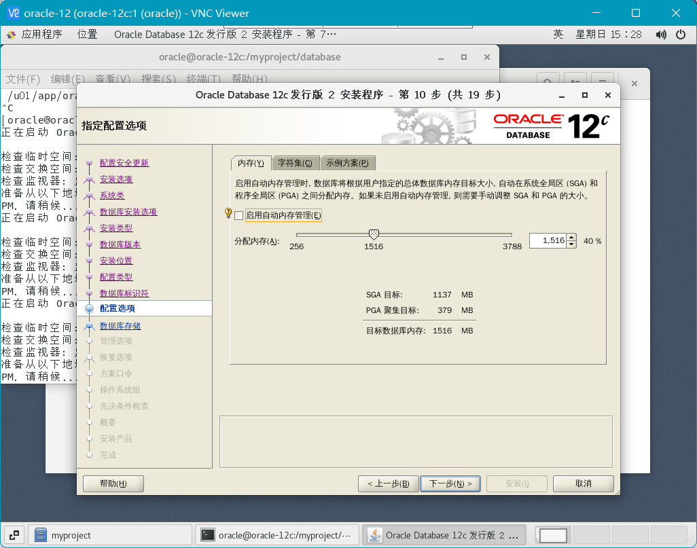Image resolution: width=697 pixels, height=548 pixels.
Task: Open the volume speaker icon
Action: (660, 34)
